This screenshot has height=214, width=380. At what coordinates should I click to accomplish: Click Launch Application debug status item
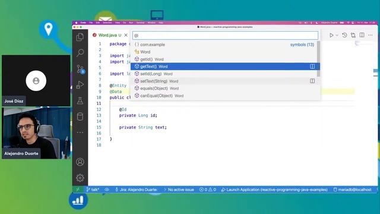pos(274,190)
